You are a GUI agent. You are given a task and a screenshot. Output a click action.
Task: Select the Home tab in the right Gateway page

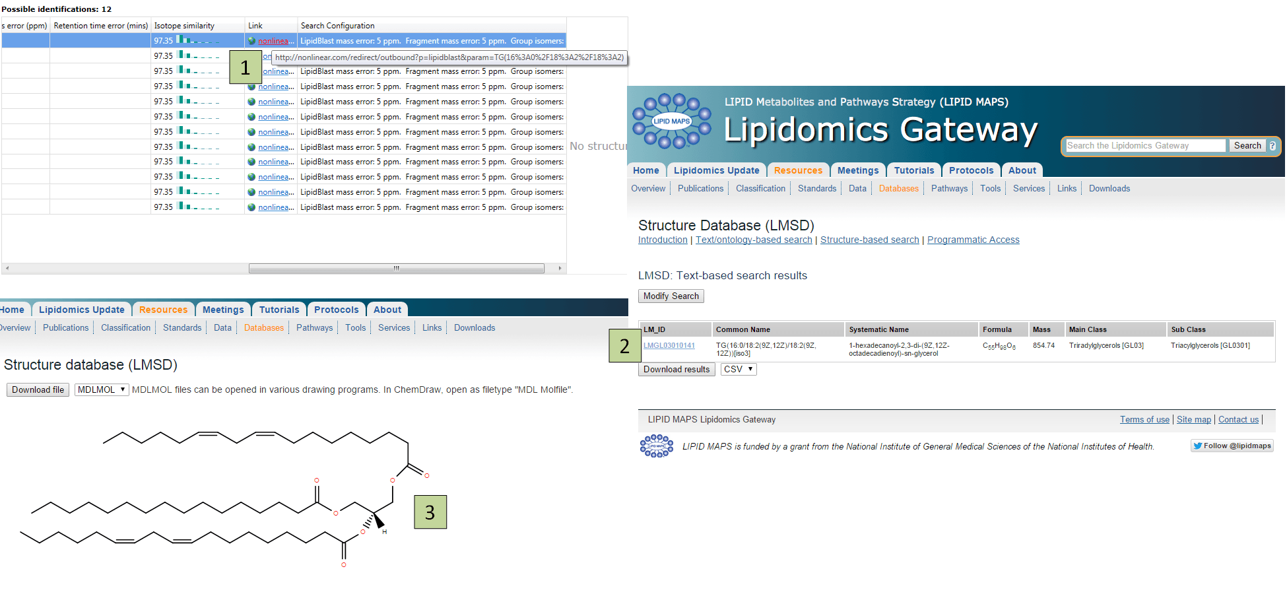coord(646,170)
